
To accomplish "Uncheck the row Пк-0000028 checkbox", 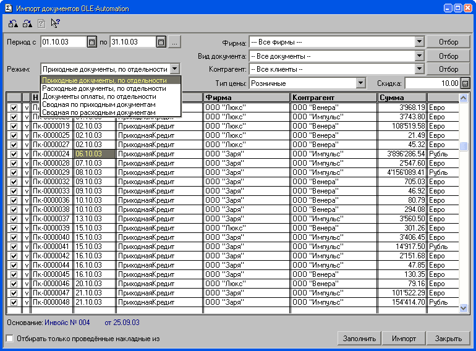I will 14,163.
